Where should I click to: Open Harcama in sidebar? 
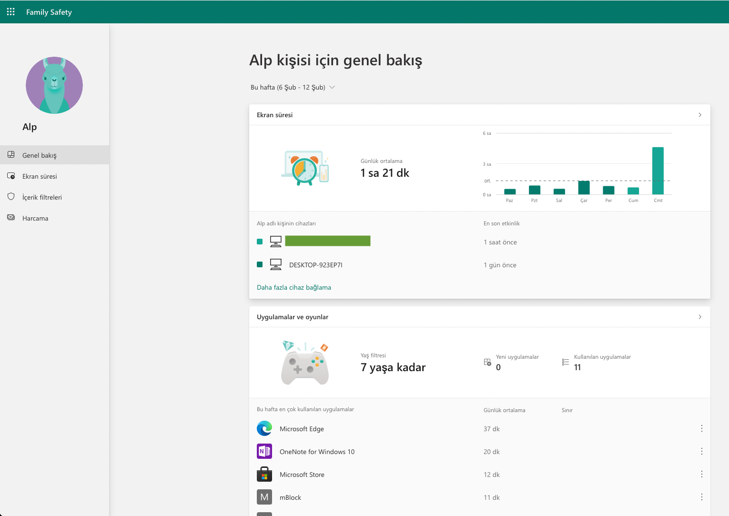click(35, 218)
